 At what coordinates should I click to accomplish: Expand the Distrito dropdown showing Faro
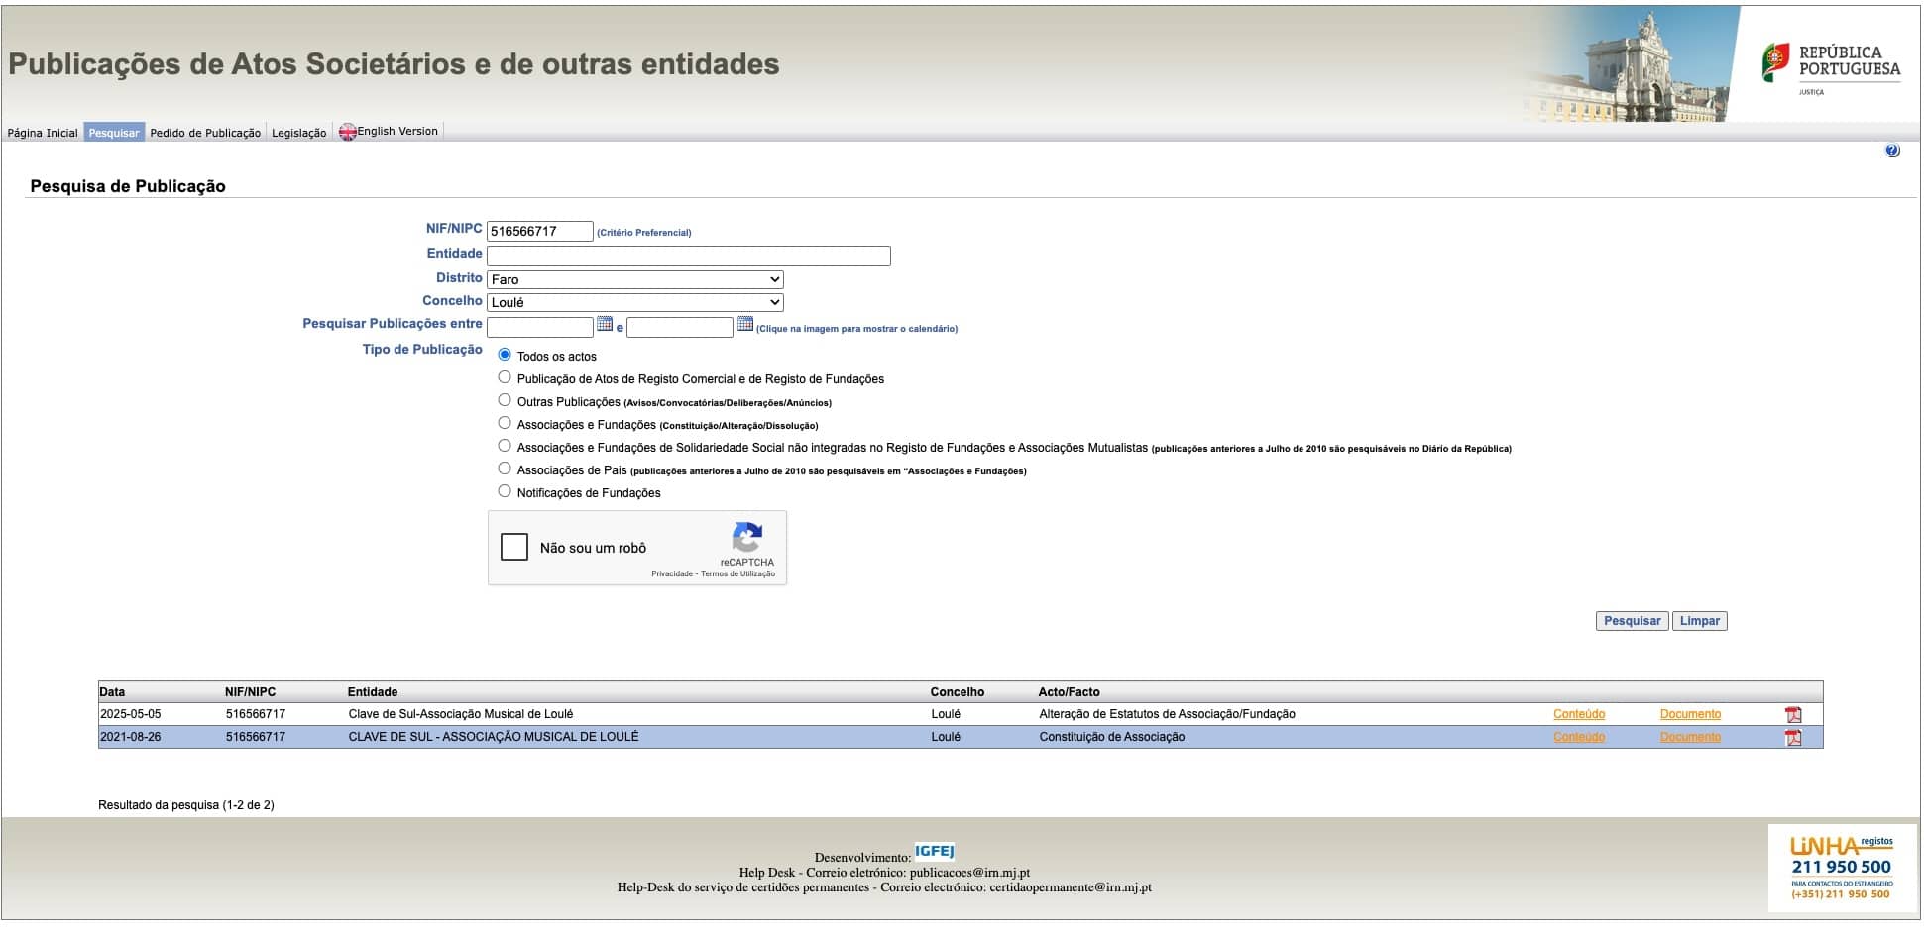634,280
